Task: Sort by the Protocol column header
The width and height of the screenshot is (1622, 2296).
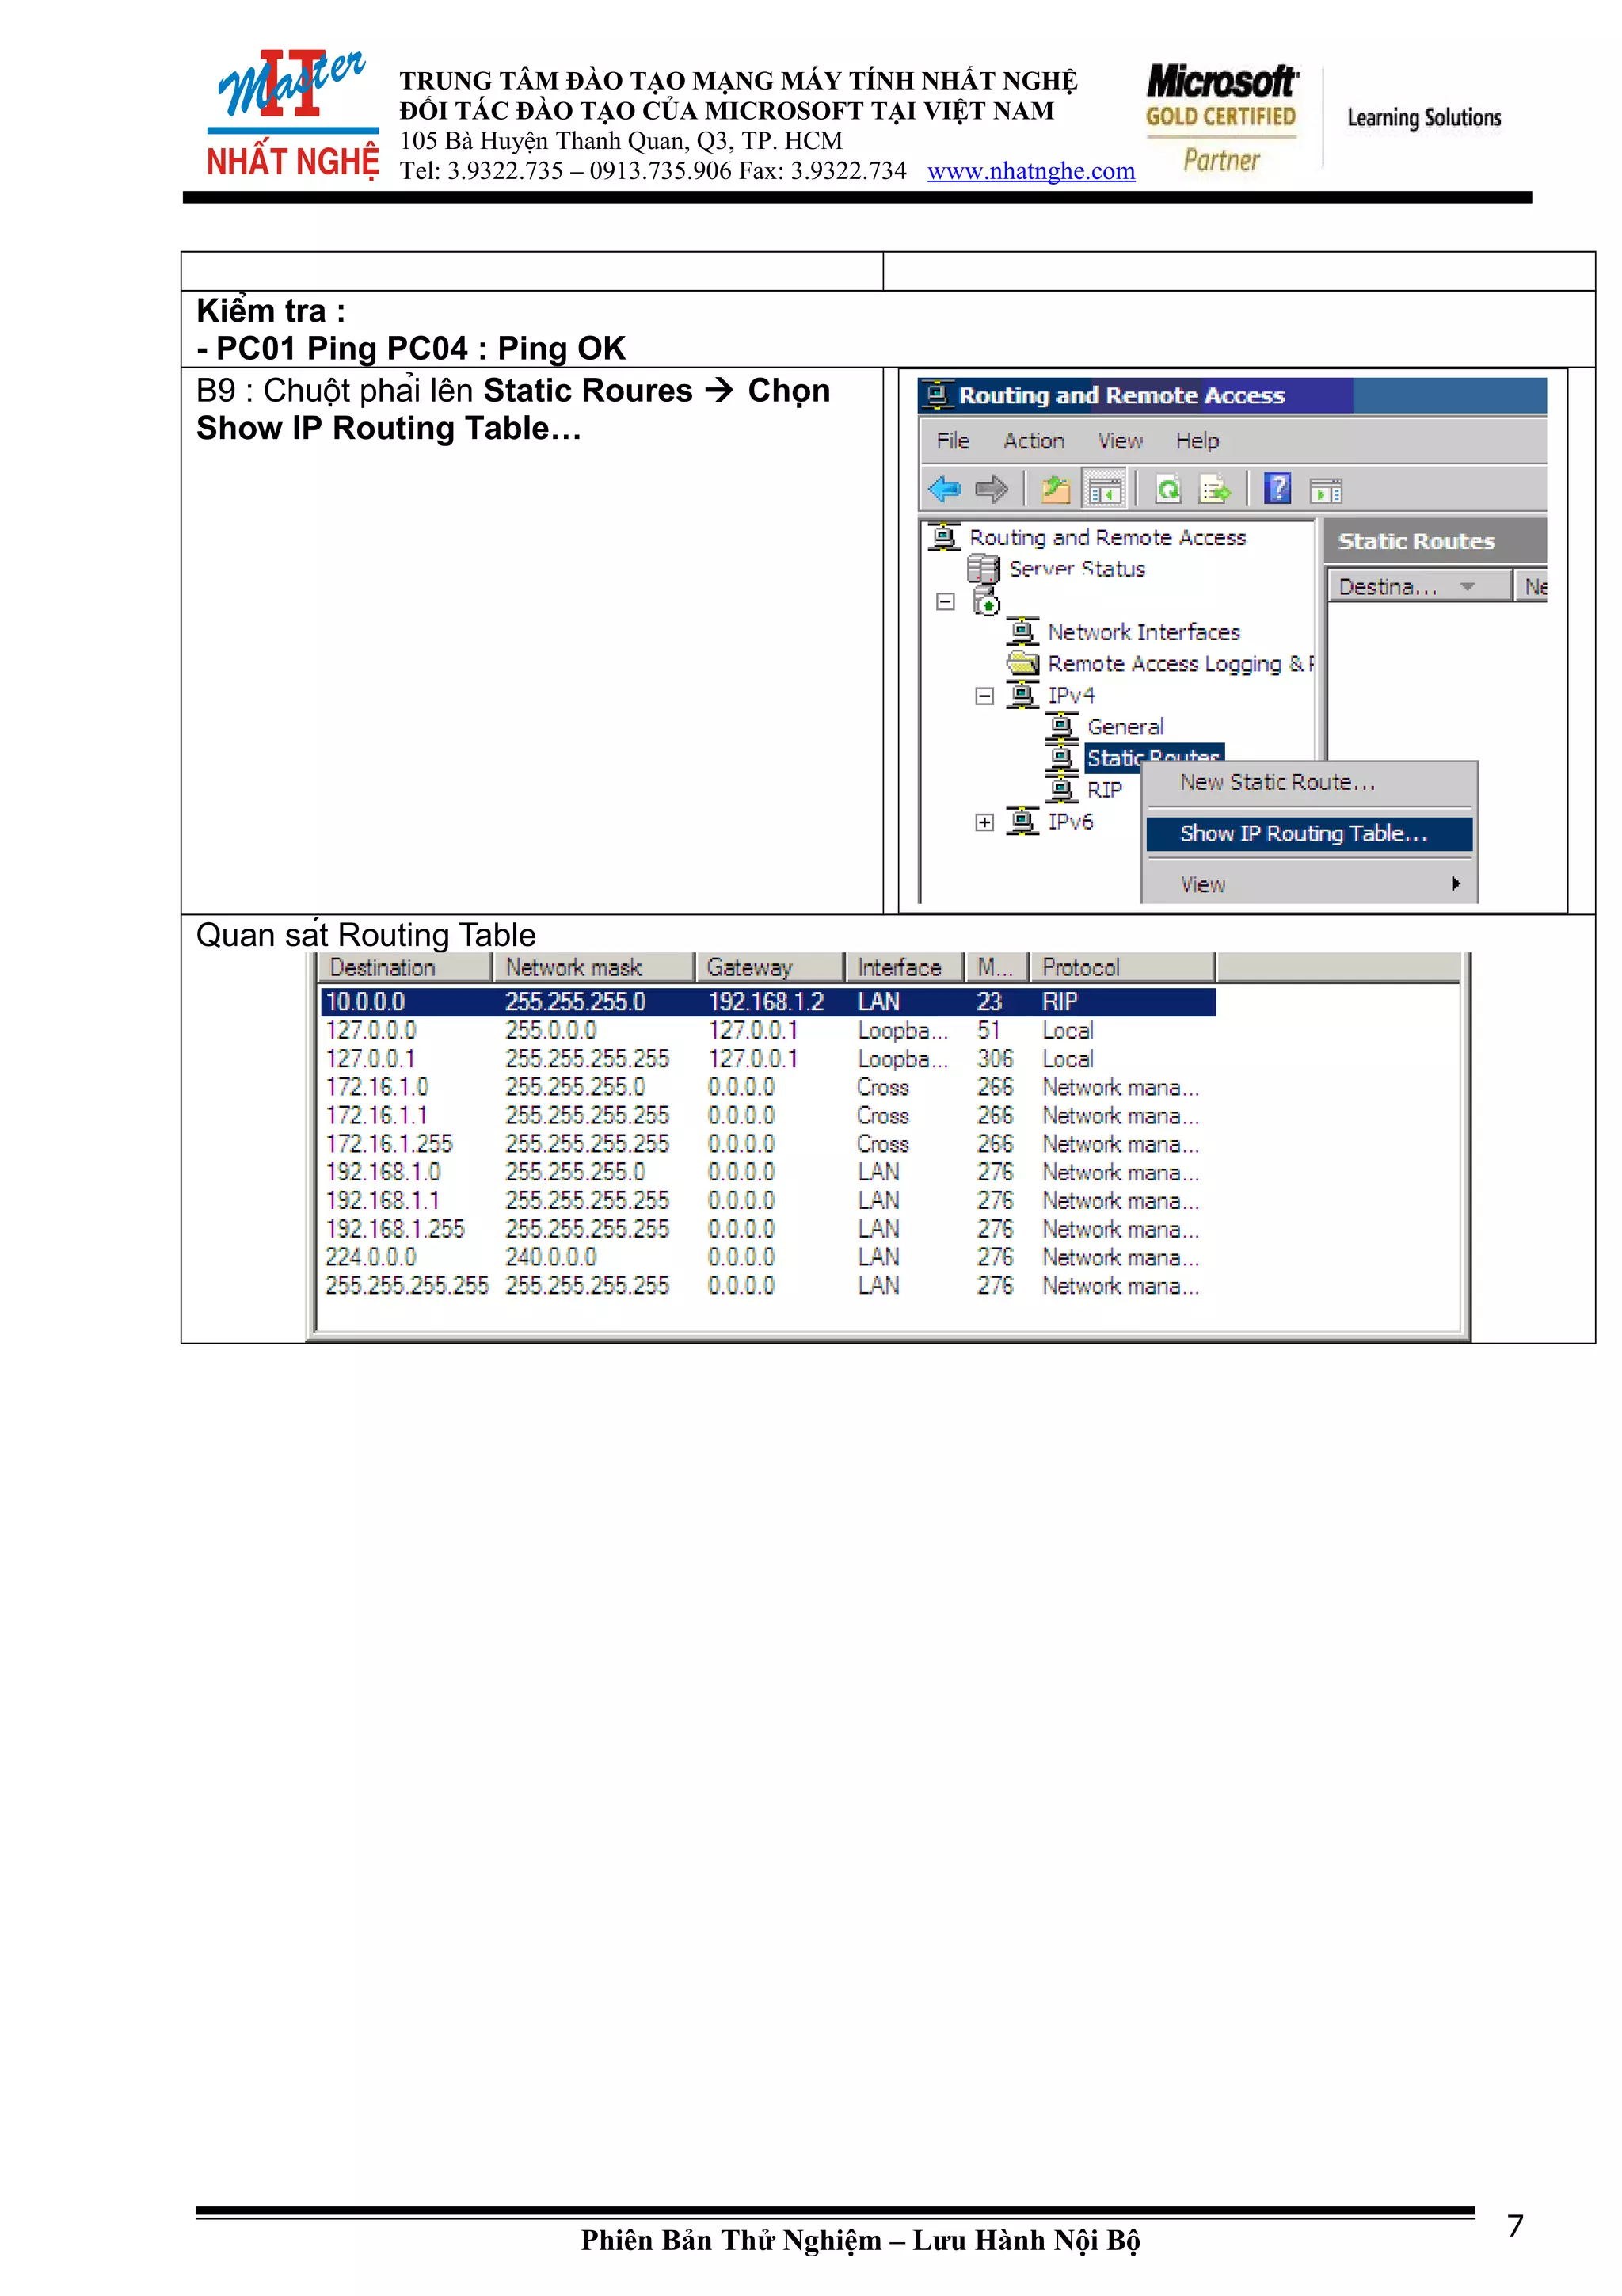Action: tap(1122, 967)
